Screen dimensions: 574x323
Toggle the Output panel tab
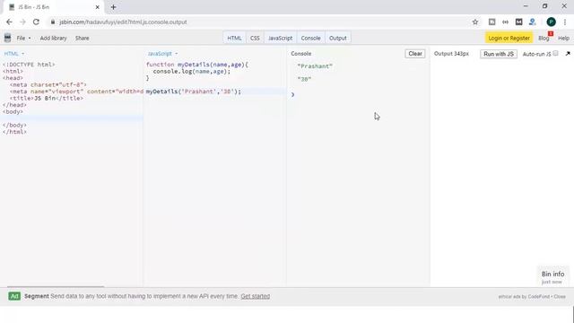point(337,38)
